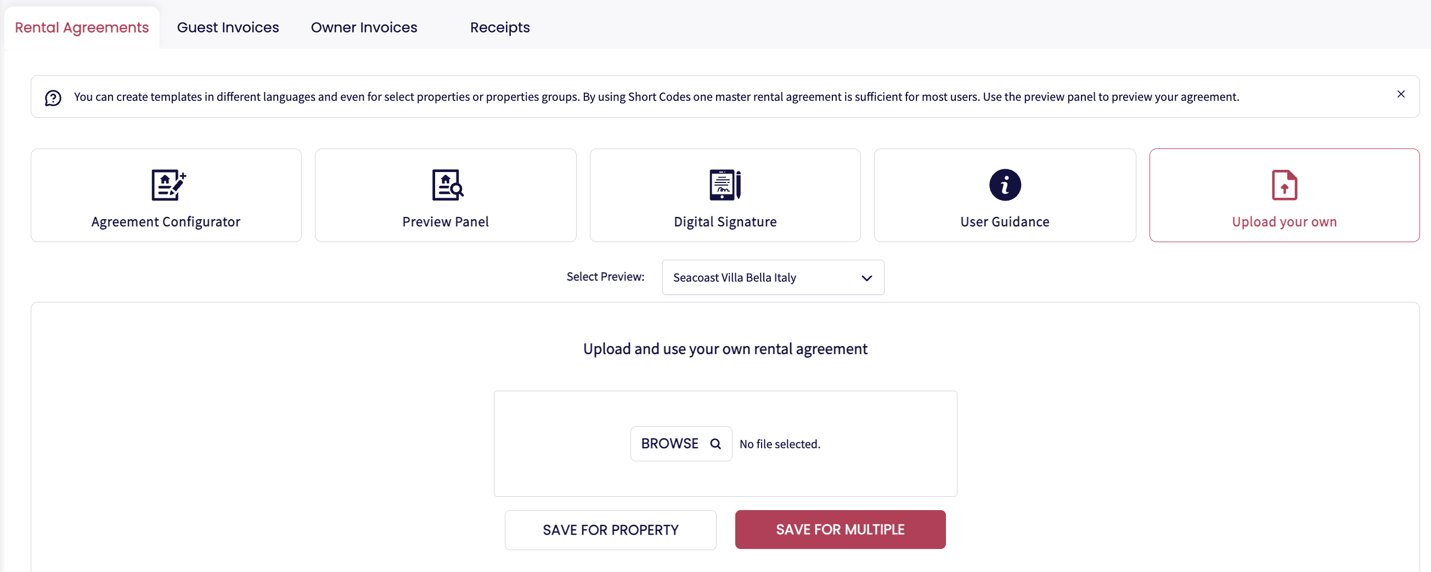1431x572 pixels.
Task: Expand dropdown using the chevron arrow
Action: click(866, 278)
